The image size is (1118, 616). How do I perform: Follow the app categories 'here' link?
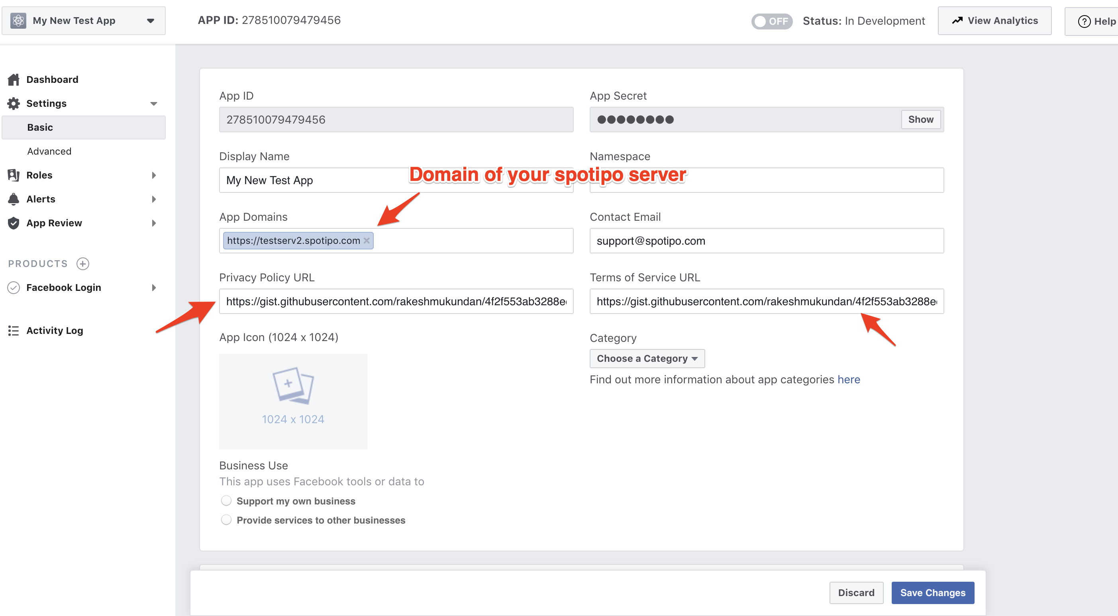pos(849,379)
